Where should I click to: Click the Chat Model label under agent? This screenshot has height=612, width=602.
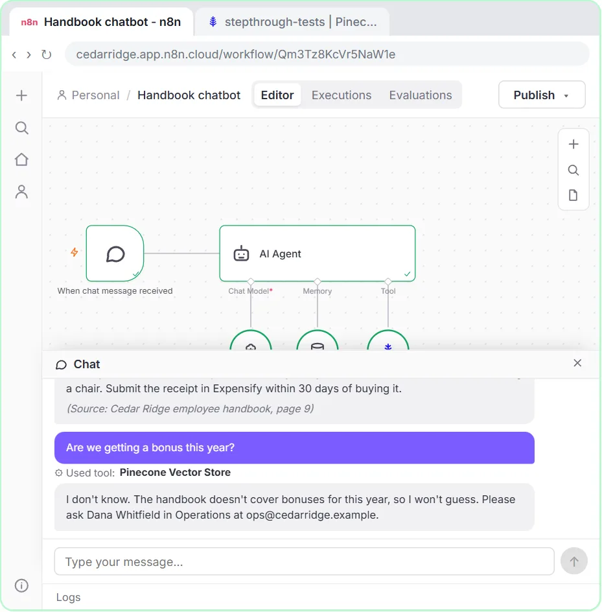(251, 291)
